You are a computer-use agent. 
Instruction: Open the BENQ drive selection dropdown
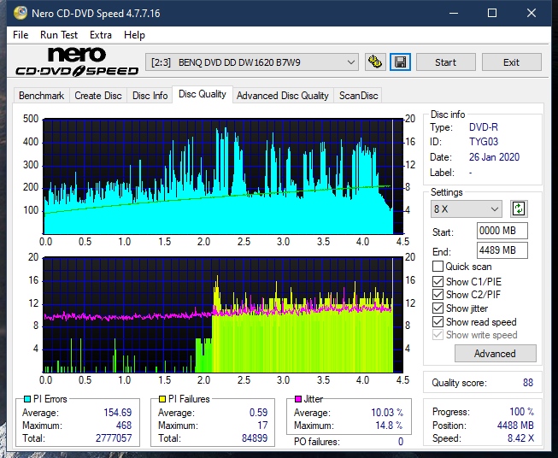(252, 62)
